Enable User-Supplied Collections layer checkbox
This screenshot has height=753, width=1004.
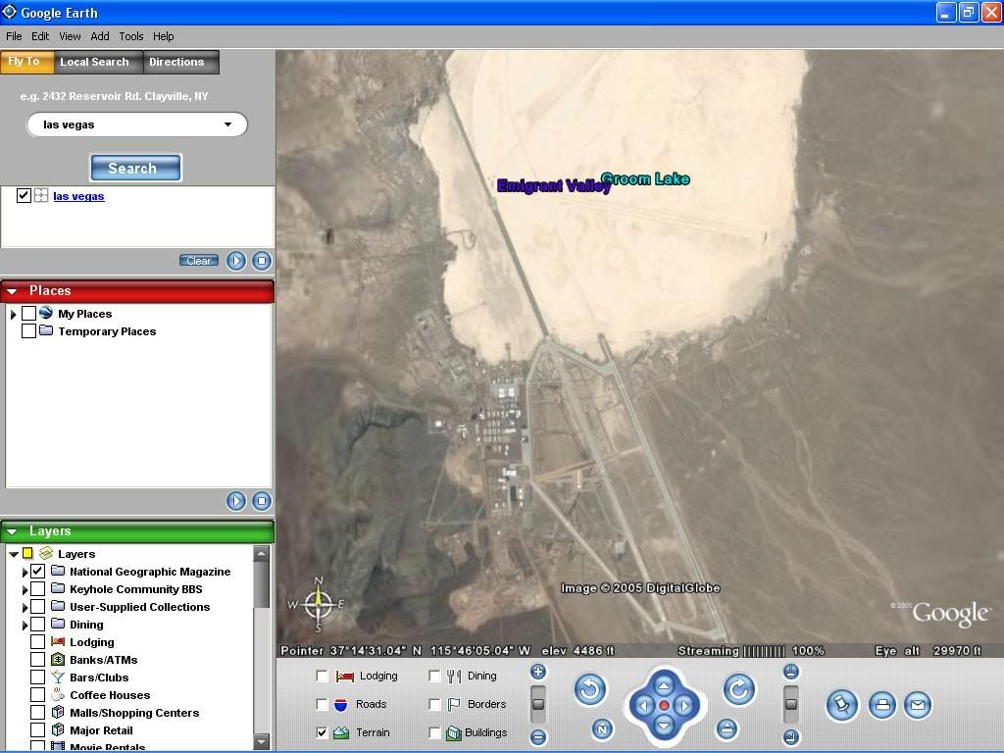click(x=38, y=606)
